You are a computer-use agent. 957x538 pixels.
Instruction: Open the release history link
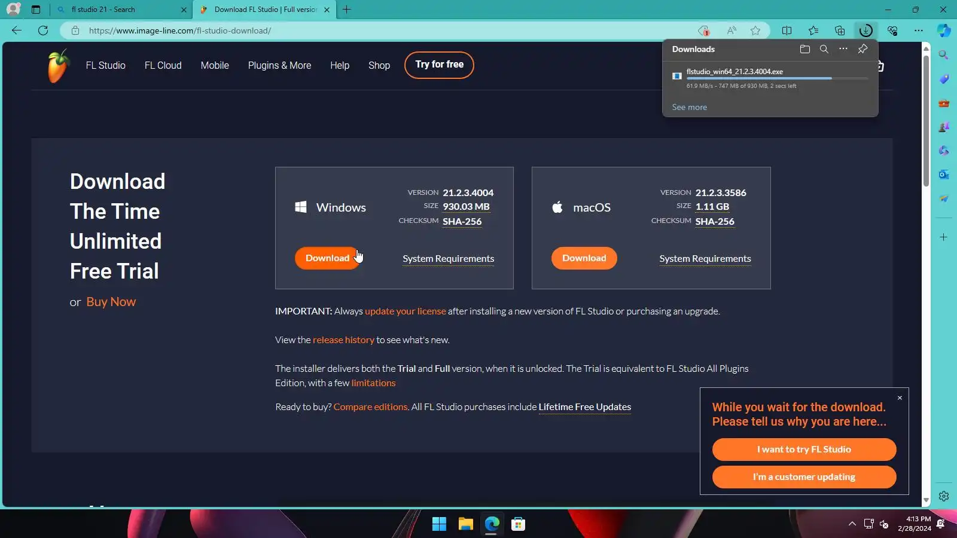point(343,340)
